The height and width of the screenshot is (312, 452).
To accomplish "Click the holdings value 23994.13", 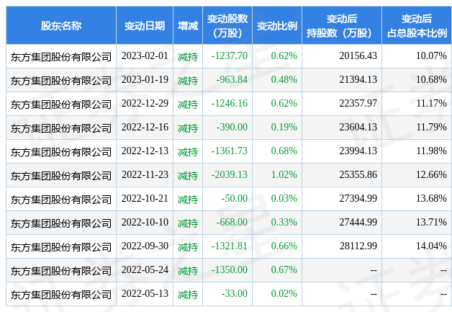I will click(x=358, y=151).
